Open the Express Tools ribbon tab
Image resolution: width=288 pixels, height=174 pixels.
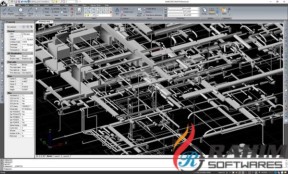click(x=96, y=5)
